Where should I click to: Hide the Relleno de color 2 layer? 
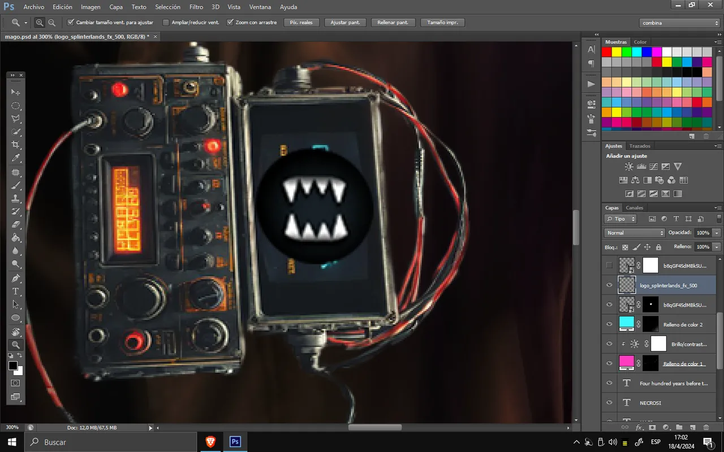609,324
